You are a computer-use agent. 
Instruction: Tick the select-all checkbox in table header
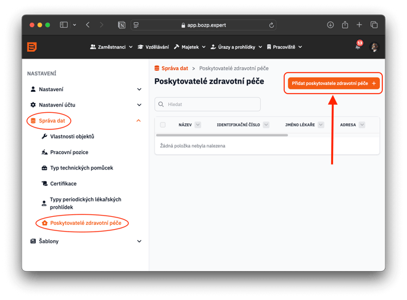coord(163,124)
